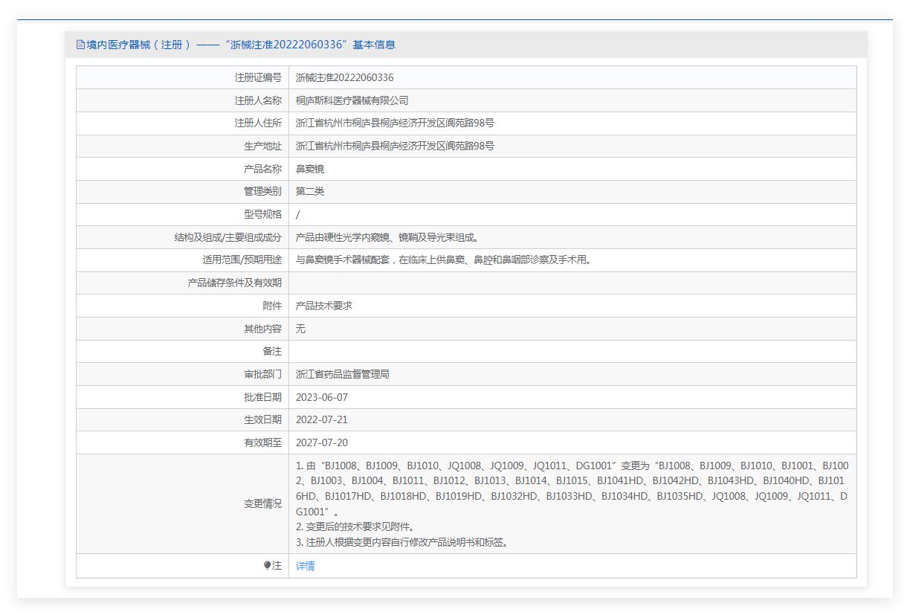Screen dimensions: 910x615
Task: Click the 注册人住所 address value
Action: click(395, 123)
